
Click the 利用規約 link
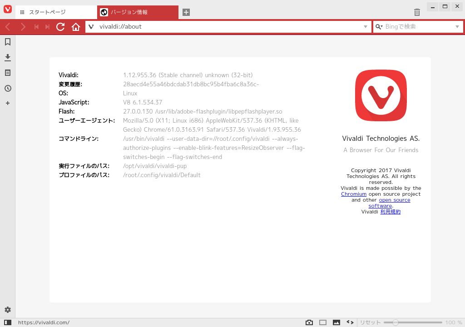[391, 211]
